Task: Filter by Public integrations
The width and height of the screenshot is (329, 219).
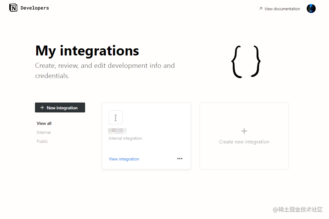Action: [x=42, y=141]
